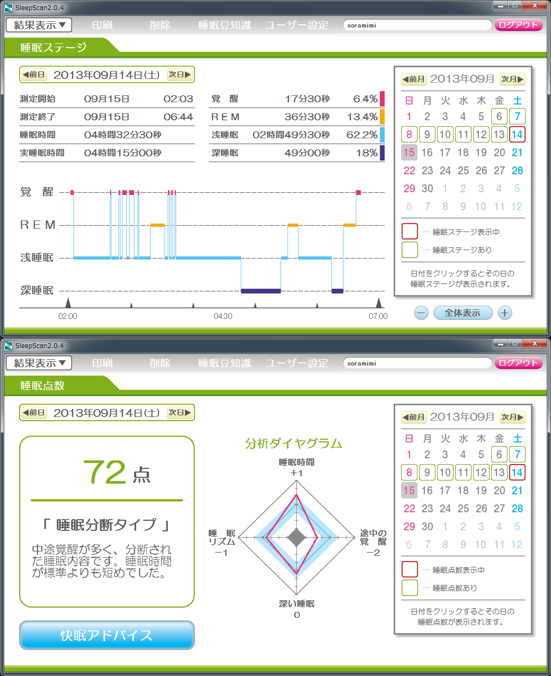The width and height of the screenshot is (551, 676).
Task: Click the zoom in plus icon
Action: [504, 313]
